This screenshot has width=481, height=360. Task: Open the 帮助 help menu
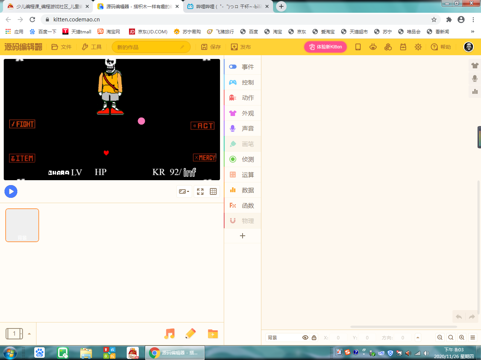[441, 47]
